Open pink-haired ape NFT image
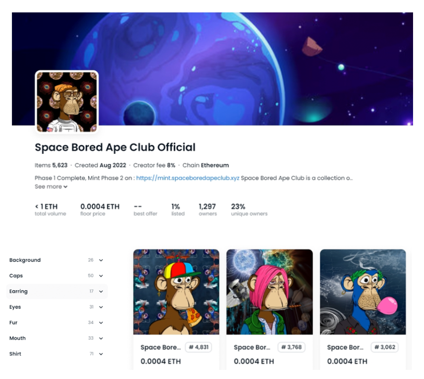This screenshot has height=379, width=424. pyautogui.click(x=269, y=292)
